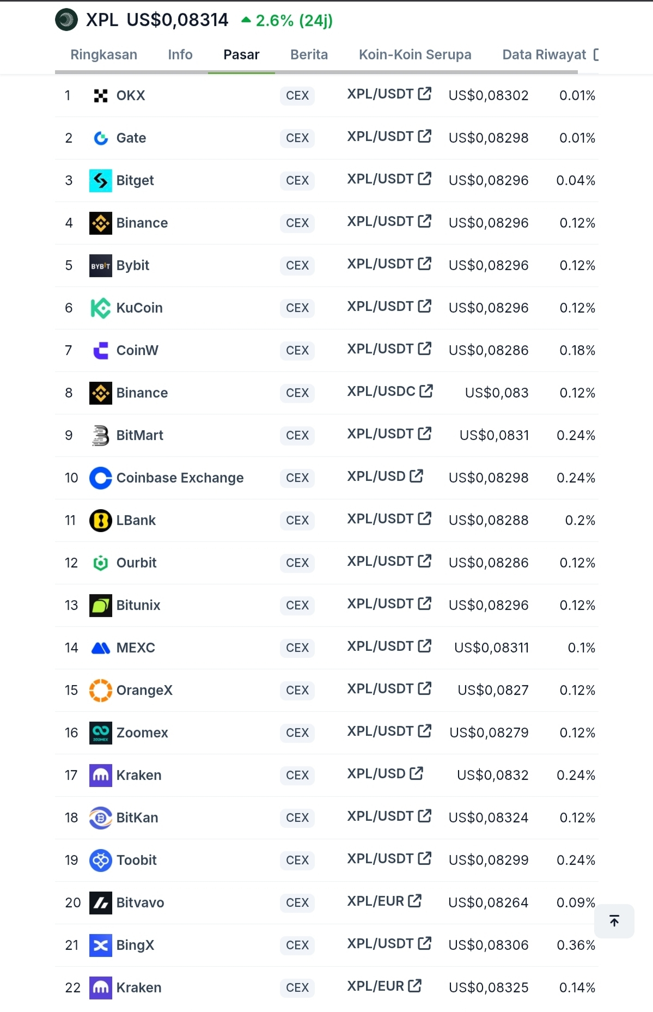Click the CEX badge in Gate row
This screenshot has height=1012, width=653.
[297, 138]
